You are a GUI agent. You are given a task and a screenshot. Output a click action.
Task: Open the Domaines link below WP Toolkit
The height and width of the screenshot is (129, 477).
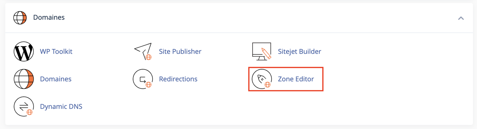[x=56, y=79]
